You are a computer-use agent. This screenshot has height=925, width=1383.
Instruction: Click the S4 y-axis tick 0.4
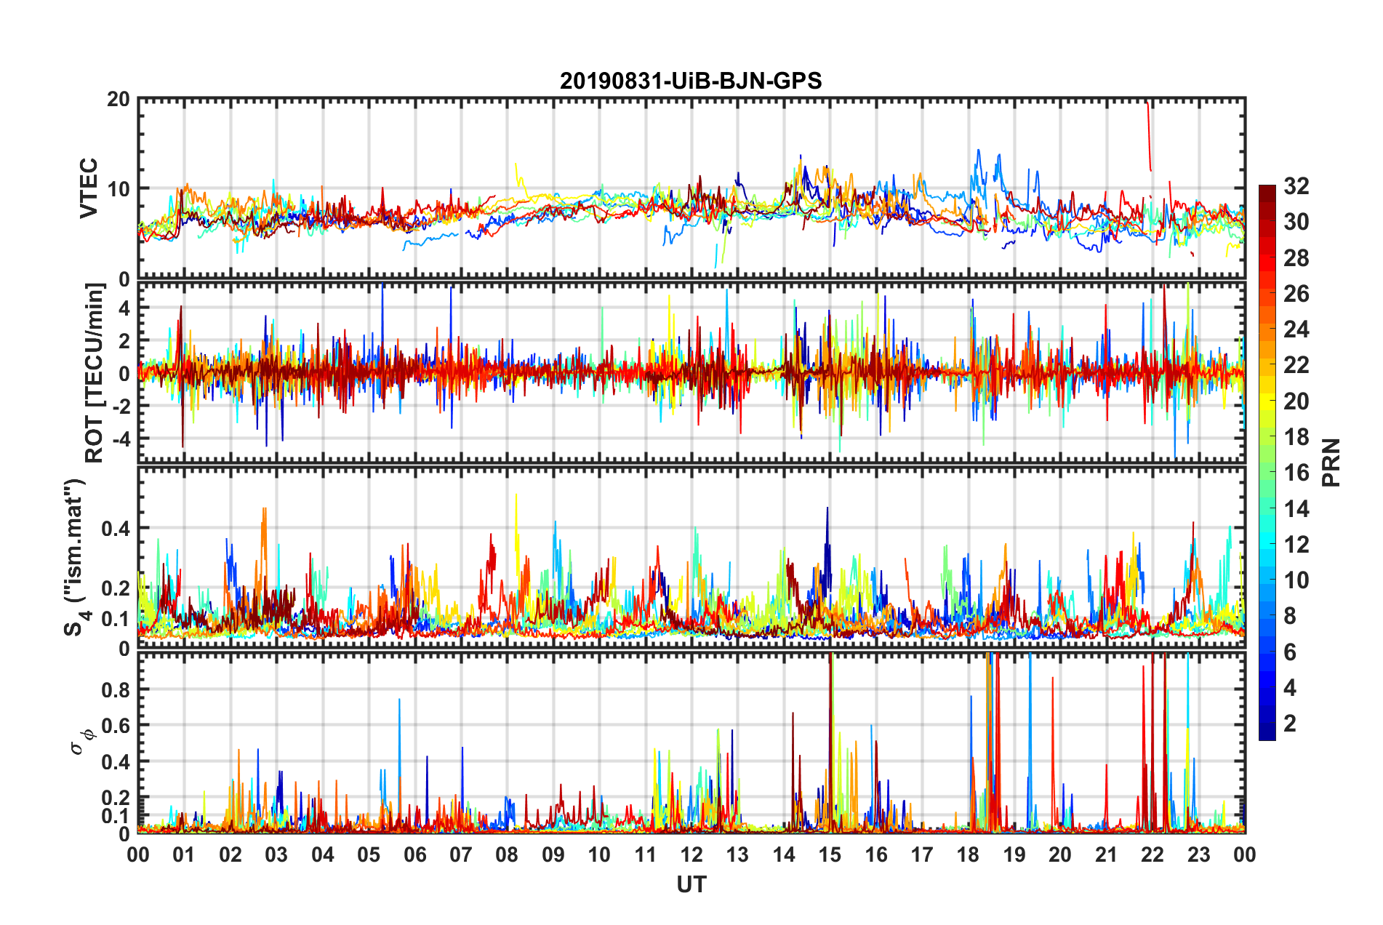pos(116,529)
